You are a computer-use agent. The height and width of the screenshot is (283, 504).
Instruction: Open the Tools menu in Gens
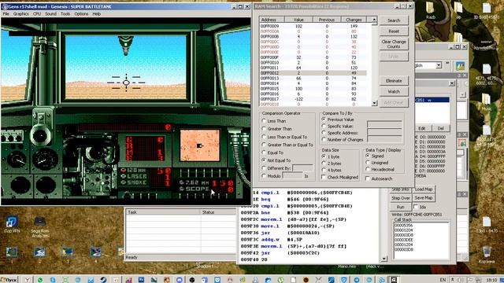65,14
